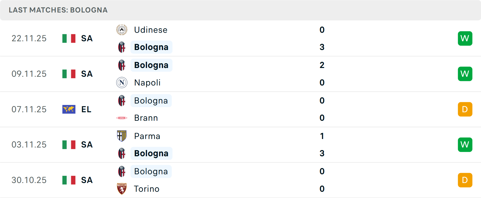
Task: Click the Udinese club crest
Action: click(x=122, y=29)
